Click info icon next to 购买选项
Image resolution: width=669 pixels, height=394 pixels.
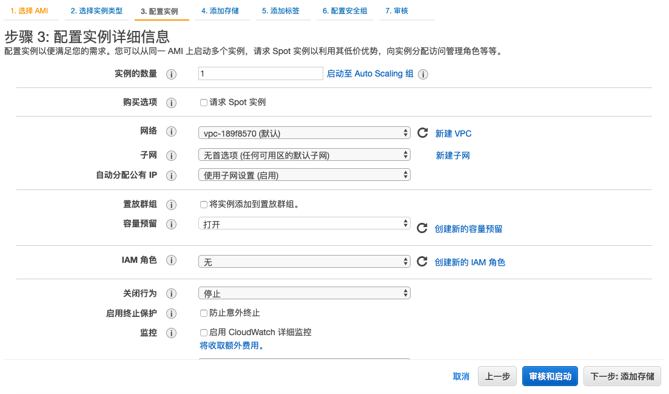[171, 103]
